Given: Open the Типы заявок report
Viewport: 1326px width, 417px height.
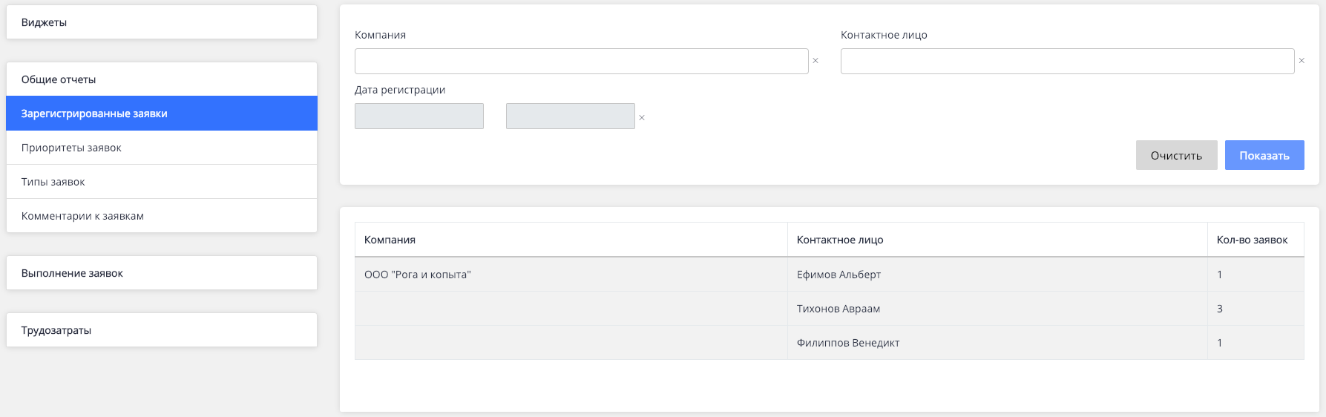Looking at the screenshot, I should coord(161,182).
